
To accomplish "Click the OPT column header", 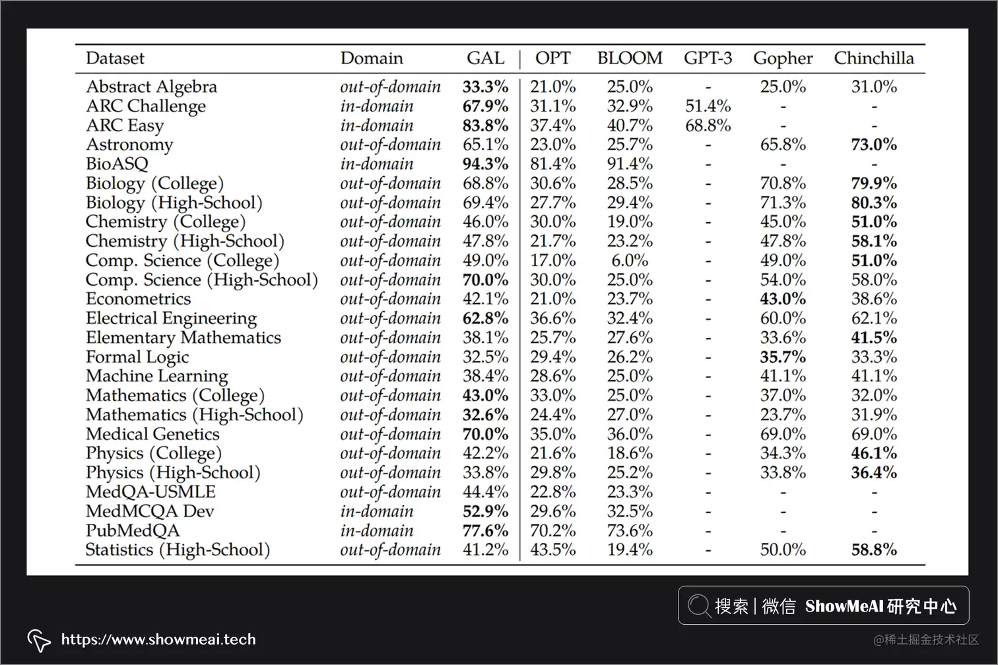I will click(x=552, y=58).
